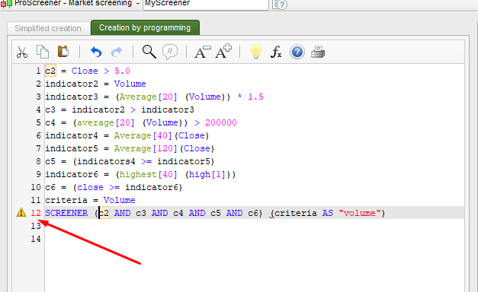Click 'highest[40]' on line 9
The height and width of the screenshot is (292, 478).
[148, 174]
